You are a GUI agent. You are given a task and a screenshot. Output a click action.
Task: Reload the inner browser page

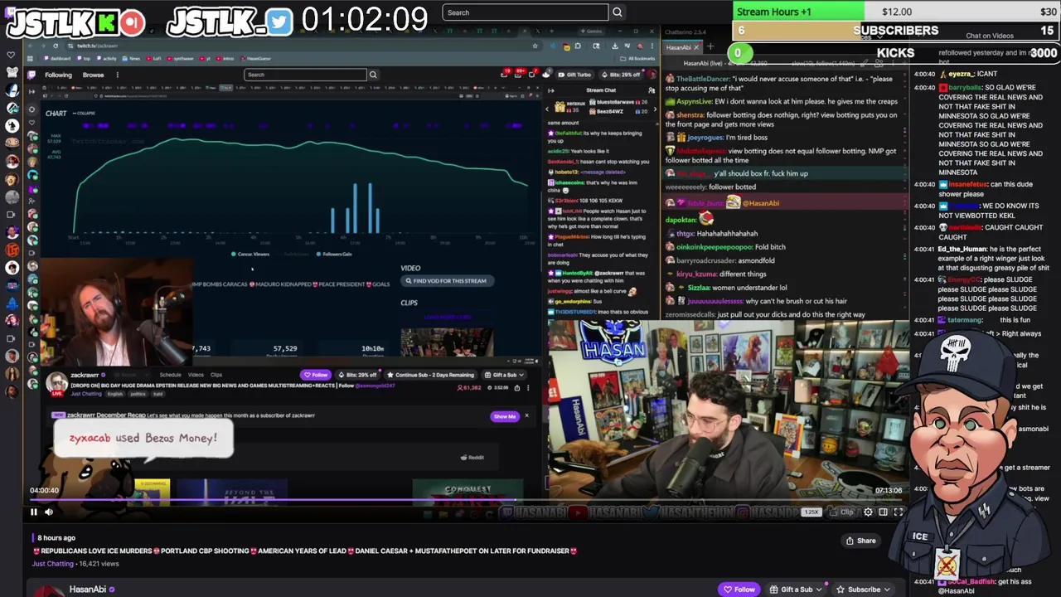coord(56,46)
